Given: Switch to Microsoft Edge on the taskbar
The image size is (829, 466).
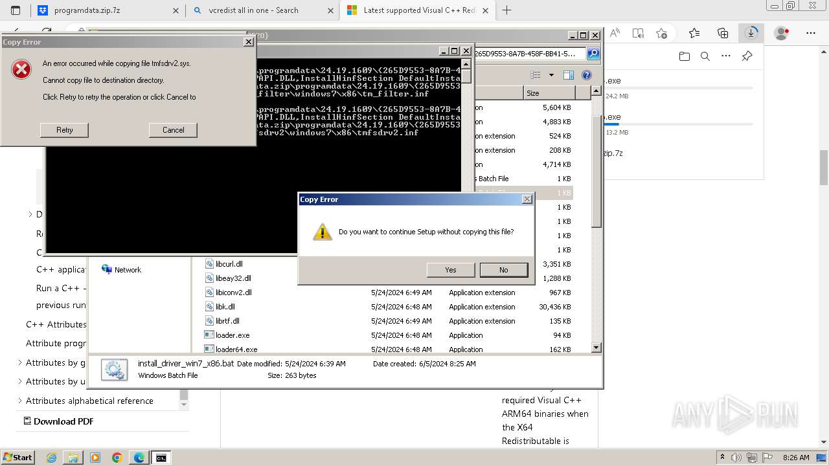Looking at the screenshot, I should point(139,458).
